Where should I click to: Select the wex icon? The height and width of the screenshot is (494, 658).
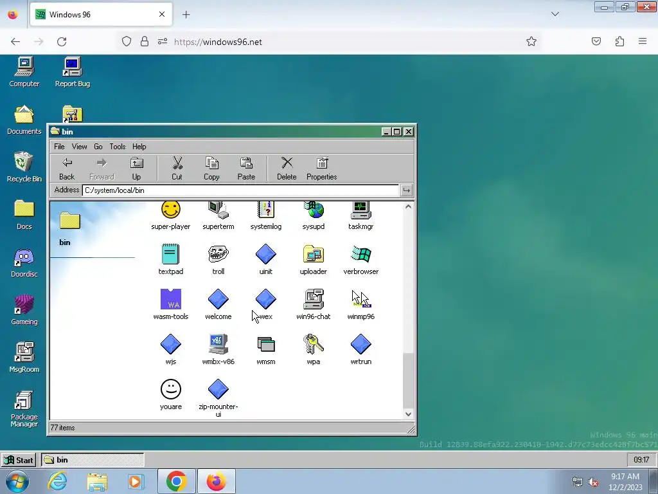[265, 299]
